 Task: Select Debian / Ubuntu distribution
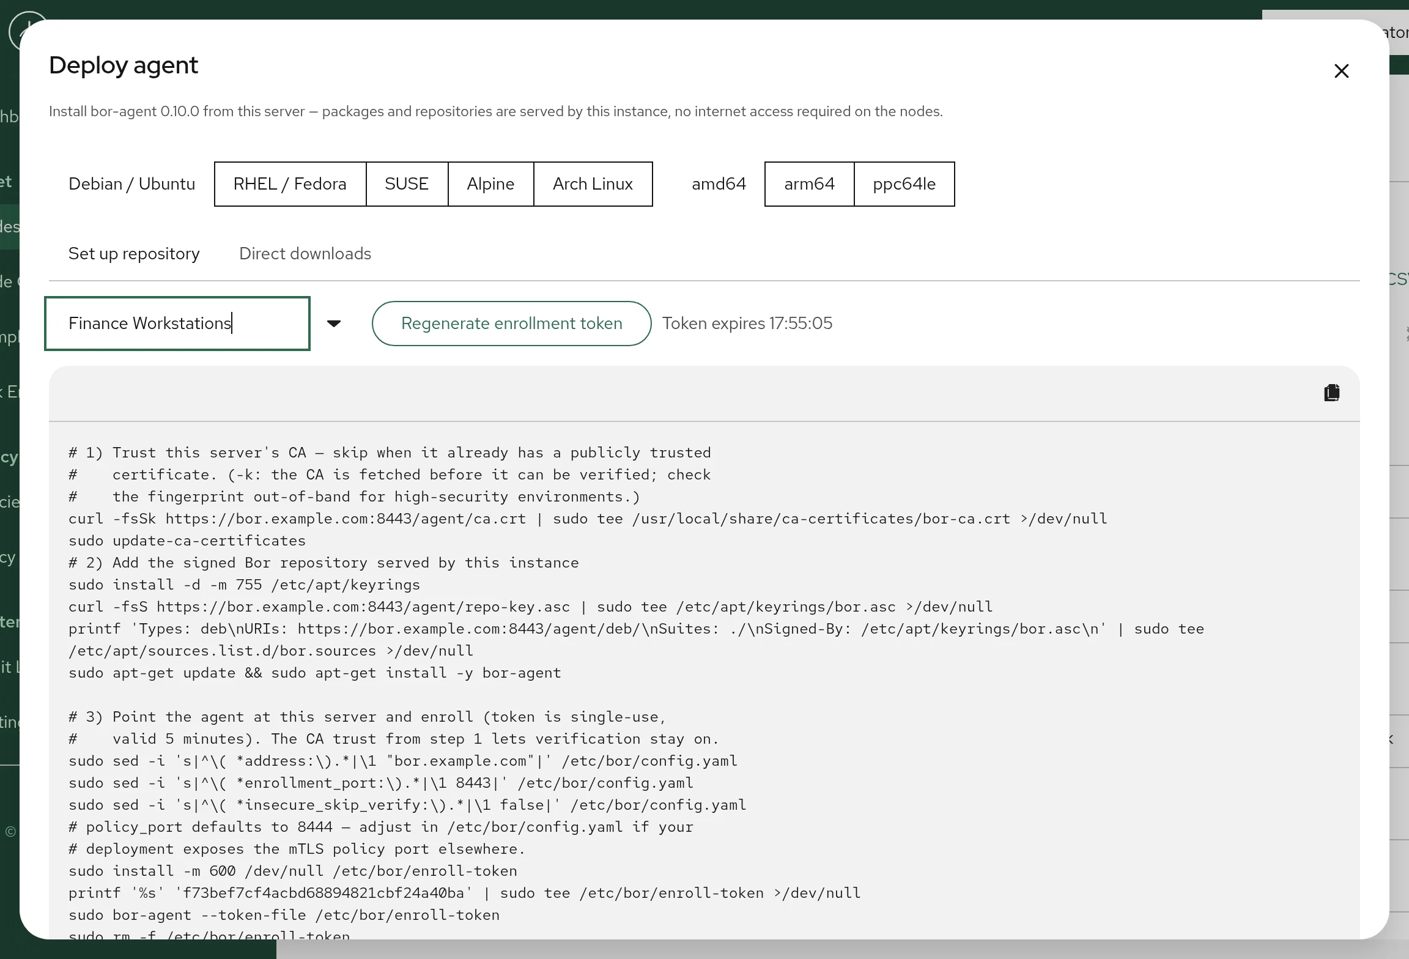click(x=131, y=184)
